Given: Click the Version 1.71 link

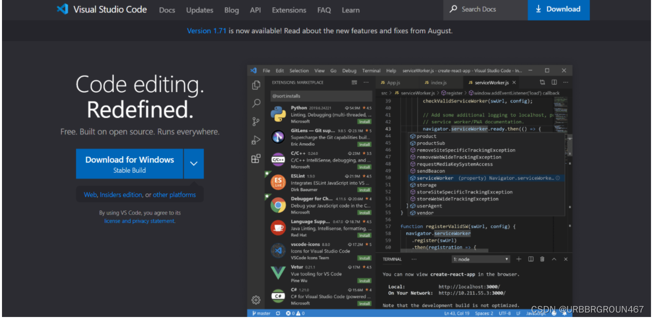Looking at the screenshot, I should [x=206, y=31].
